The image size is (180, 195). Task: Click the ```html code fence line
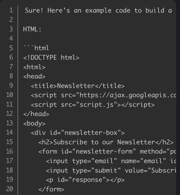point(36,48)
